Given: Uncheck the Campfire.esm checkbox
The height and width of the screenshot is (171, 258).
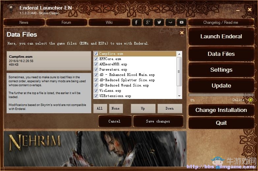Looking at the screenshot, I should tap(96, 53).
